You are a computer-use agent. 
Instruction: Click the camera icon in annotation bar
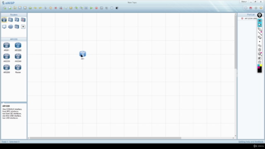(260, 58)
